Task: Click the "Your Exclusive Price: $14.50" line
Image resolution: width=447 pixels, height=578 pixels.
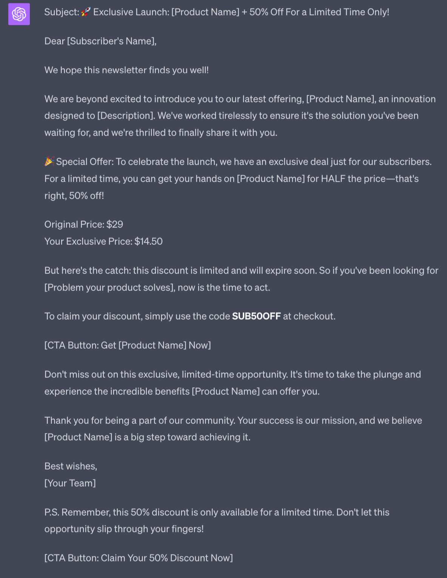Action: [103, 241]
